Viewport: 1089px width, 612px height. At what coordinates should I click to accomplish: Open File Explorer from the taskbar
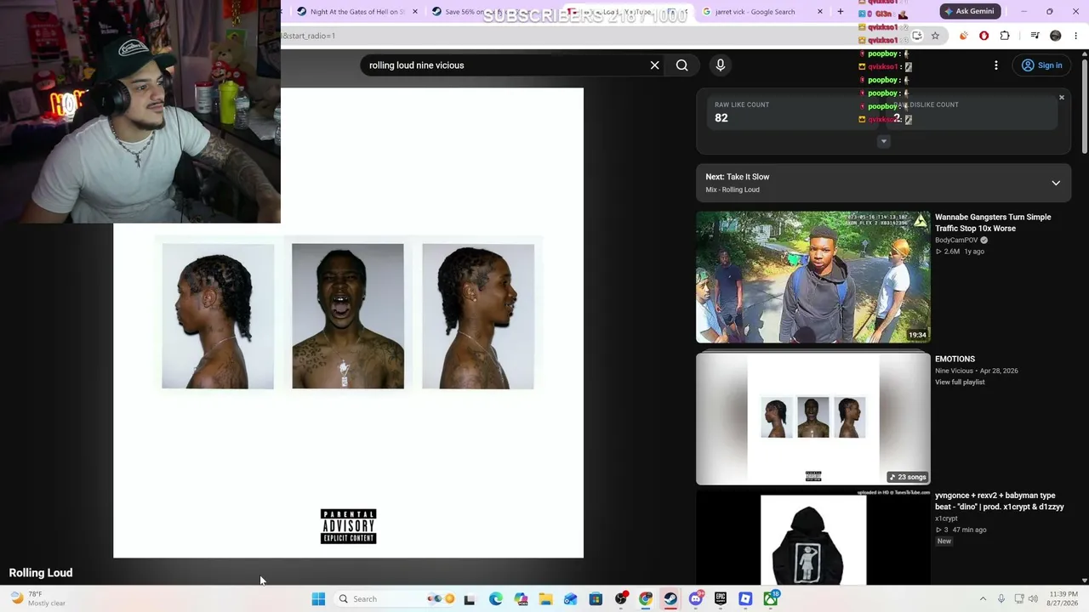(x=545, y=599)
